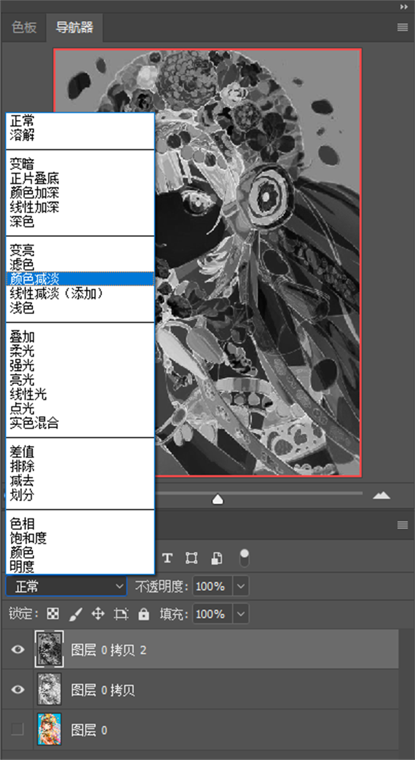Toggle the layer filter switch
Viewport: 415px width, 760px height.
click(244, 558)
